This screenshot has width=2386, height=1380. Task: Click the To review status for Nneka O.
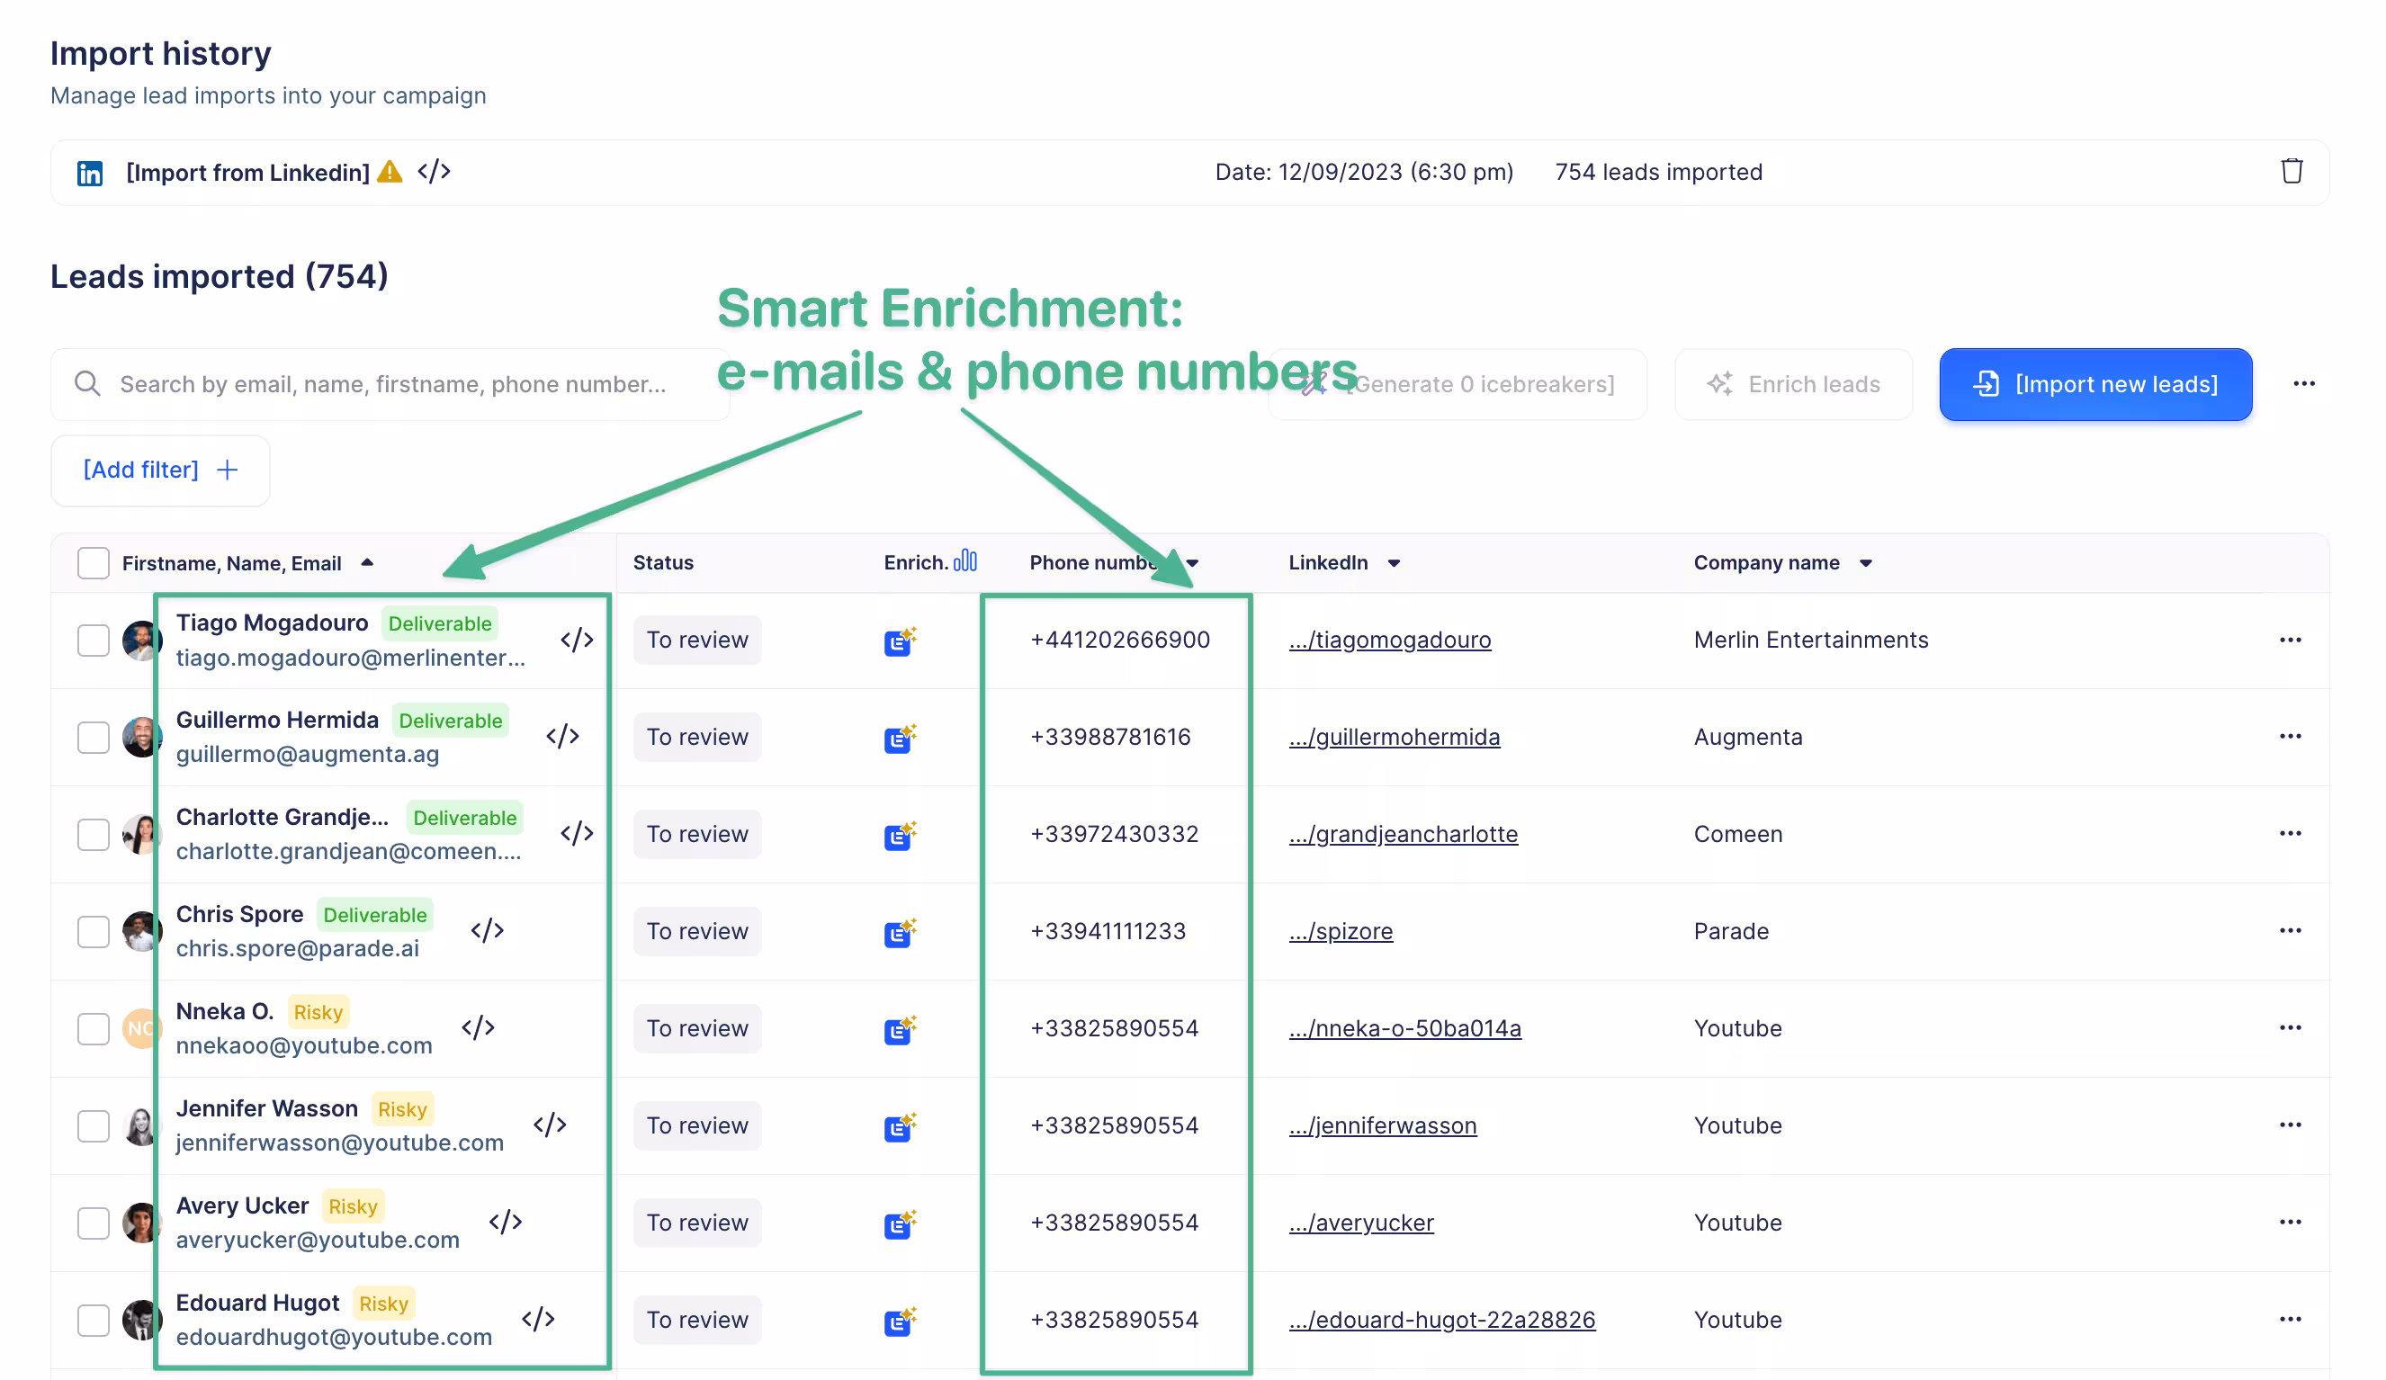[697, 1028]
